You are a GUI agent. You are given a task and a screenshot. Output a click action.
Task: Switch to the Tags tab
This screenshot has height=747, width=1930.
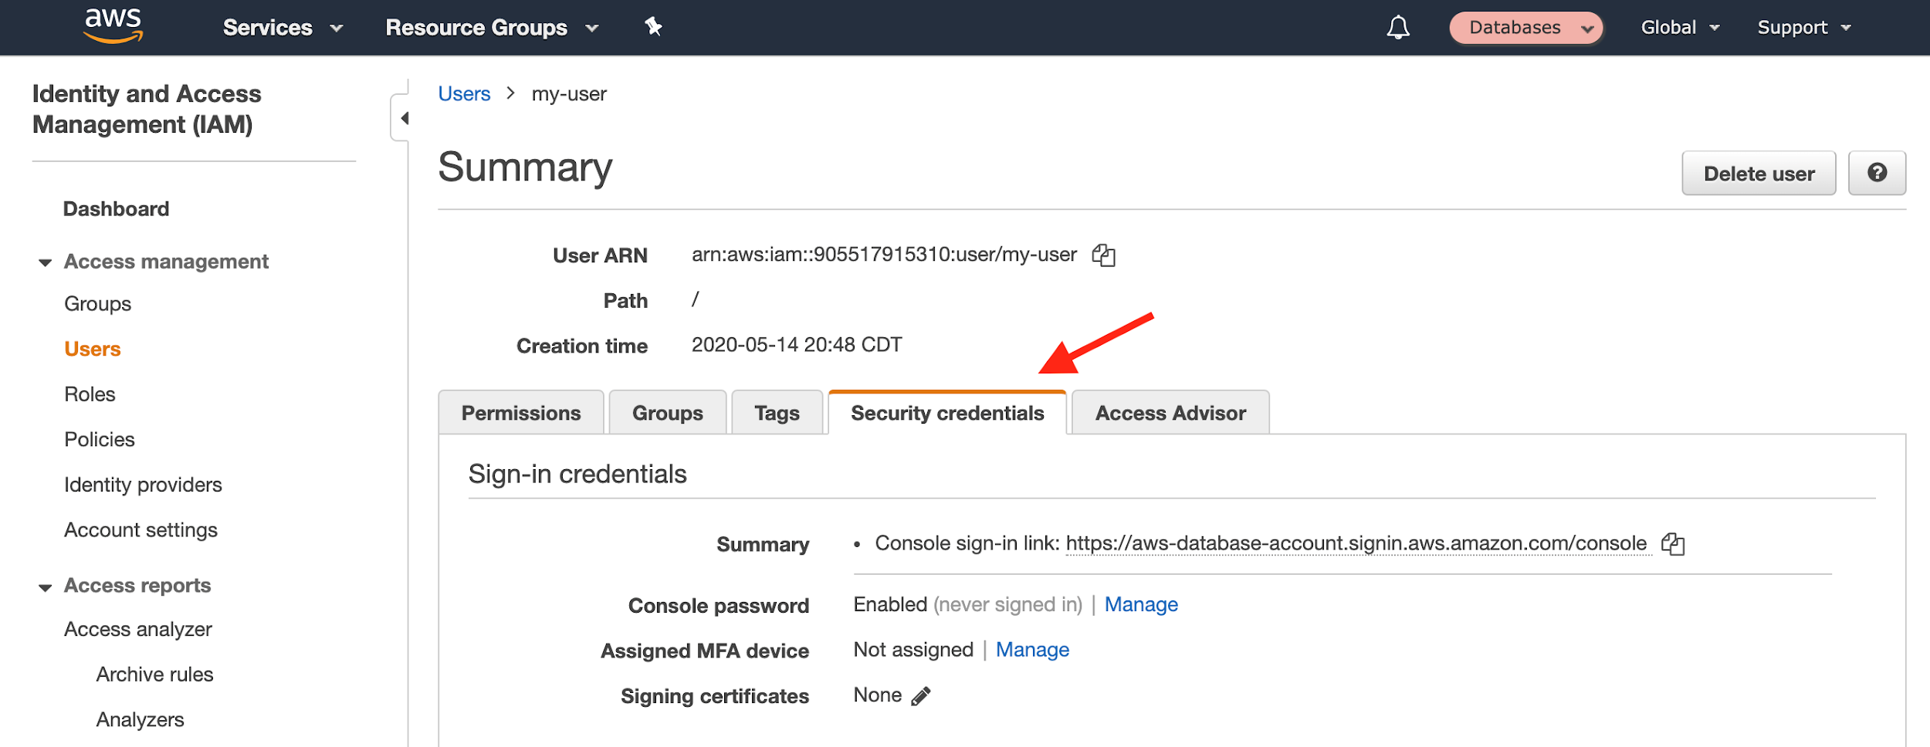click(x=777, y=413)
